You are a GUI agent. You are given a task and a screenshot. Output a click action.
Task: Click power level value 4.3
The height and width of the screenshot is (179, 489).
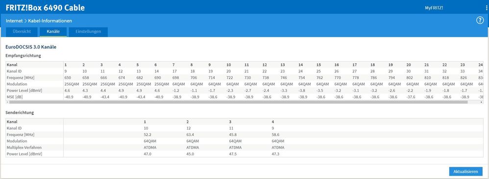click(85, 90)
